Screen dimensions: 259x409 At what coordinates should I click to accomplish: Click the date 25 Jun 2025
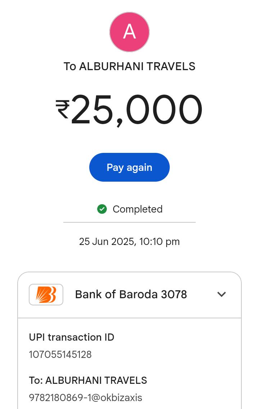click(x=106, y=242)
